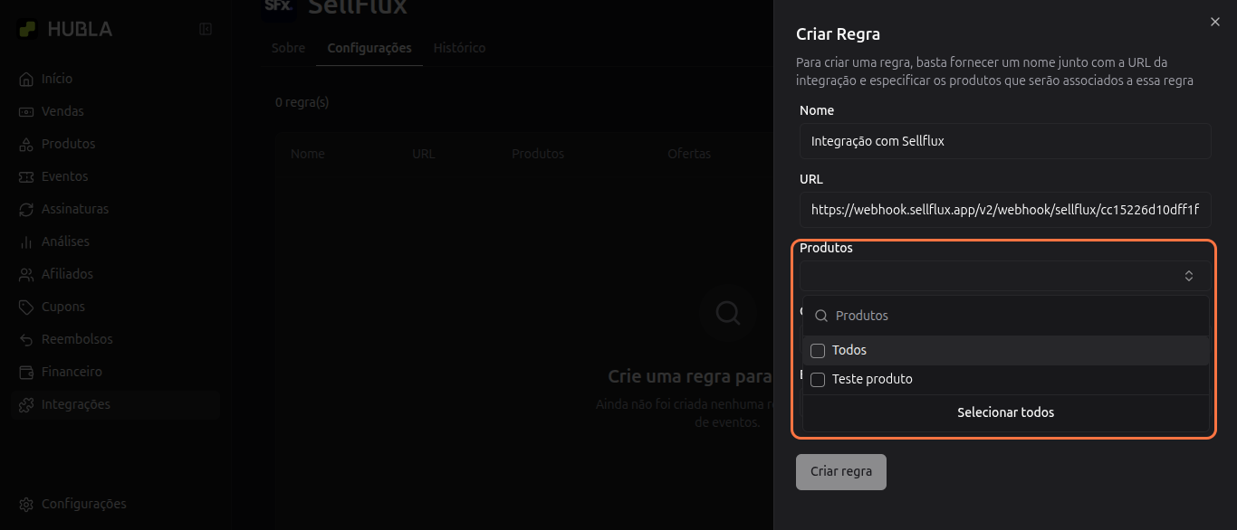Check the Teste produto checkbox

818,380
